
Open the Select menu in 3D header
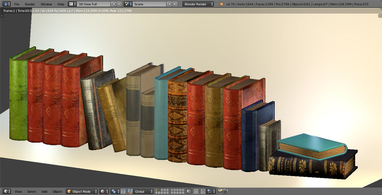pyautogui.click(x=31, y=192)
